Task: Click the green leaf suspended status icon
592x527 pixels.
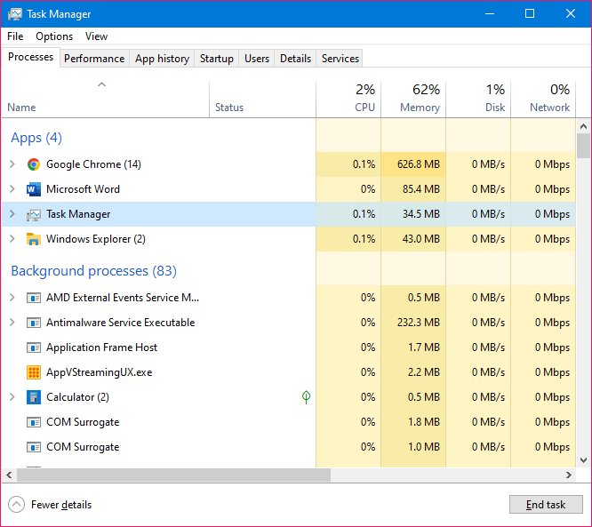Action: (306, 396)
